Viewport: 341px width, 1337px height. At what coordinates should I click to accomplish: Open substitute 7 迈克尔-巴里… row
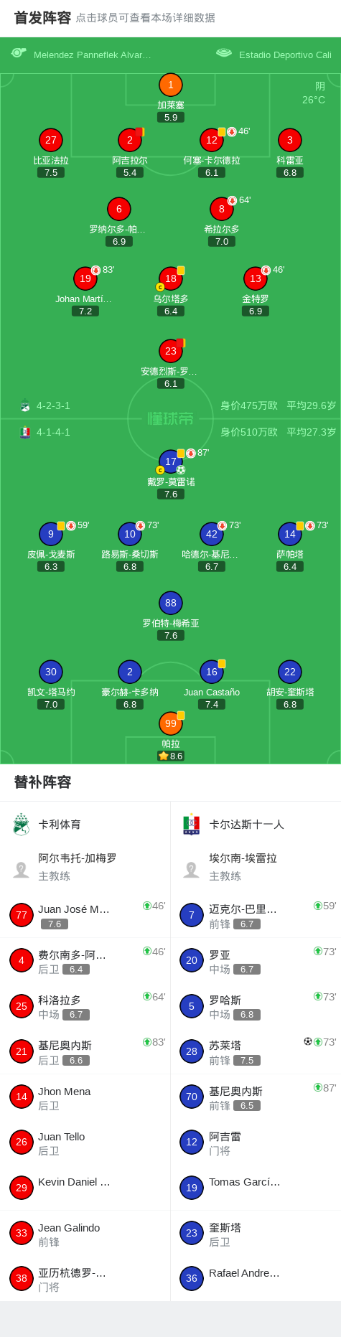[256, 915]
